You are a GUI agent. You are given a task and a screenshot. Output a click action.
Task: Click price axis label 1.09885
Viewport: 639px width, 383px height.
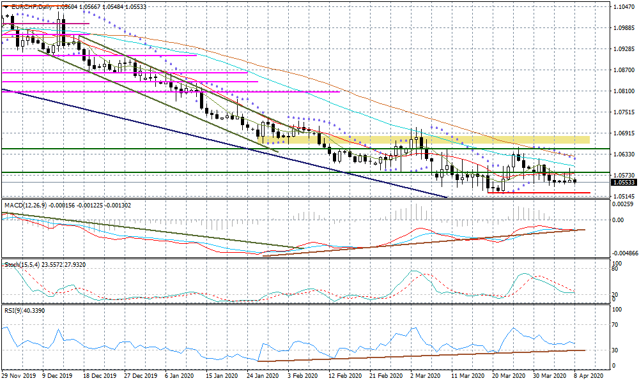624,28
